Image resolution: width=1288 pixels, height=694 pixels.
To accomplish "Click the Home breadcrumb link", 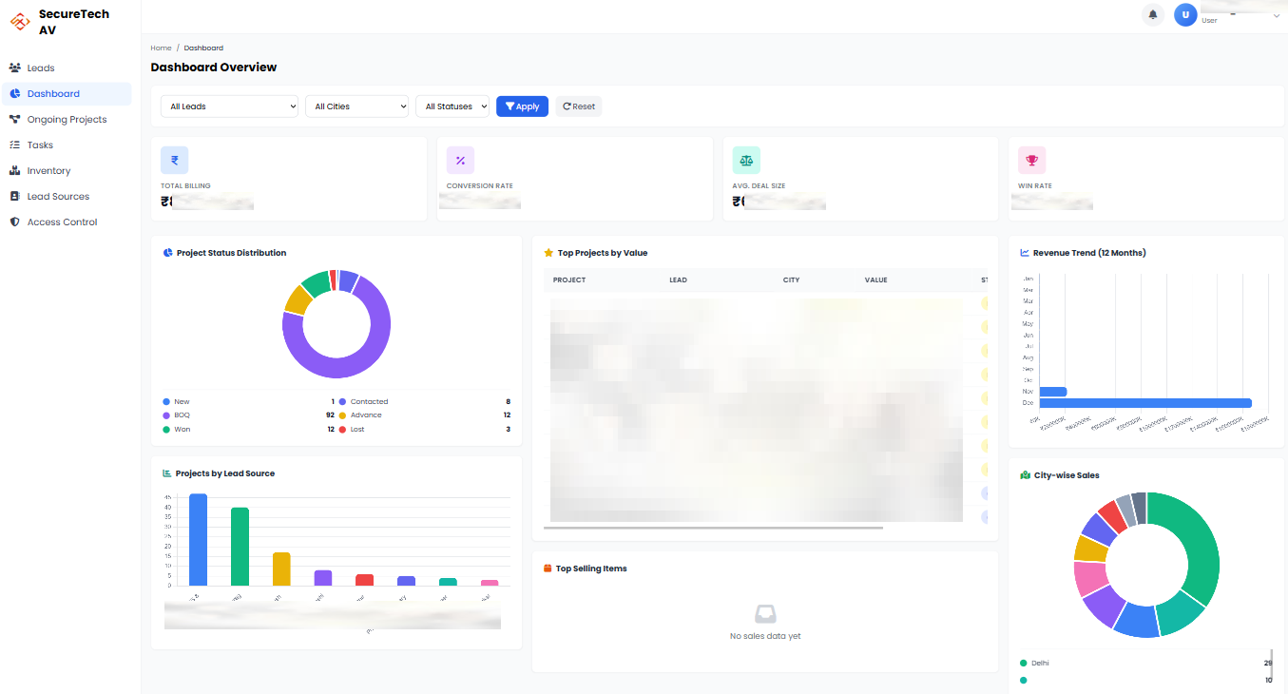I will [x=160, y=48].
